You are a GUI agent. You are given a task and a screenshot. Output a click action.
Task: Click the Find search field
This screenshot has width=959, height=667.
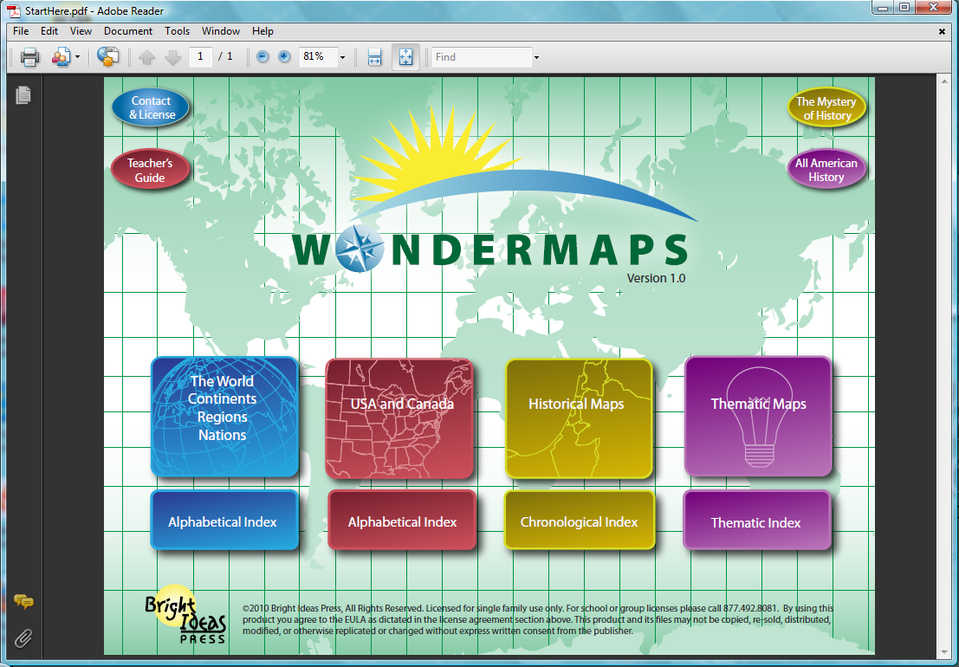pos(482,57)
